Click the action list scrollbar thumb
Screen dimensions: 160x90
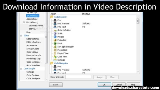(138, 21)
